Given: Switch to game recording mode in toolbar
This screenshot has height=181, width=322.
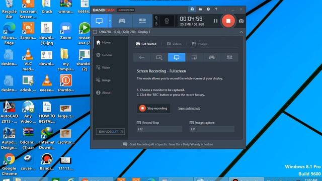Looking at the screenshot, I should 122,21.
